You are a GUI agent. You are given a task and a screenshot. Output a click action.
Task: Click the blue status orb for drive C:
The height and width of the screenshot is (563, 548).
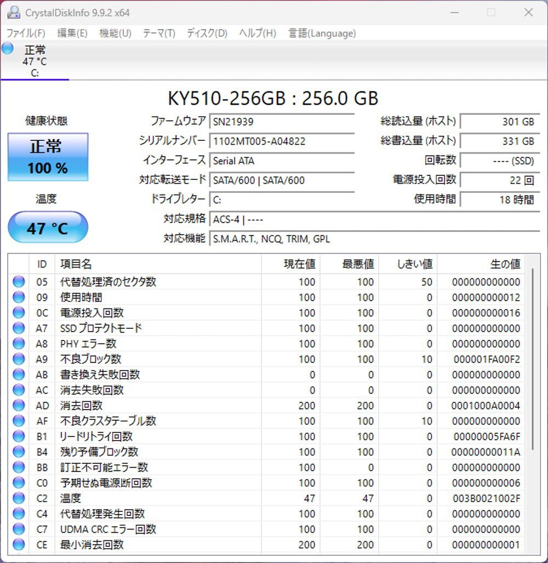(8, 48)
